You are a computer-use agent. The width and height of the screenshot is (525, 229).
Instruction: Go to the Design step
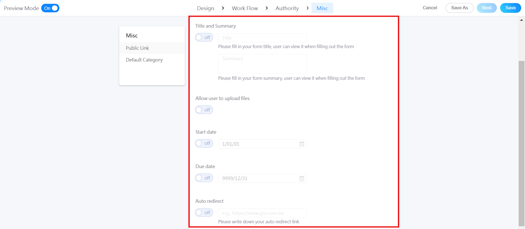[206, 8]
